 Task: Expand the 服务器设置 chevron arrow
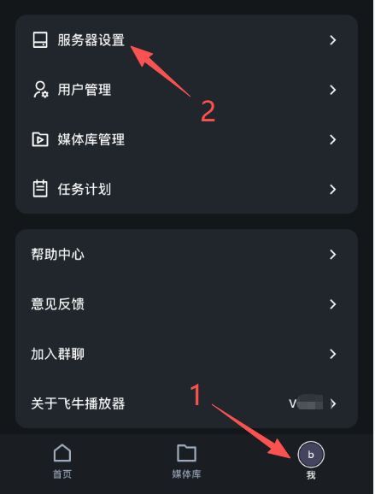tap(333, 40)
